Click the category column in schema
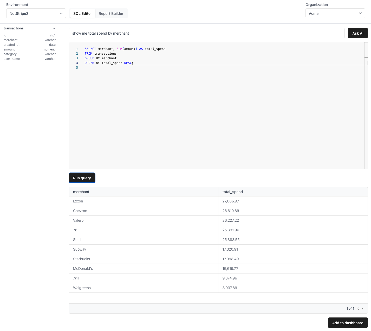This screenshot has width=371, height=331. click(x=30, y=54)
